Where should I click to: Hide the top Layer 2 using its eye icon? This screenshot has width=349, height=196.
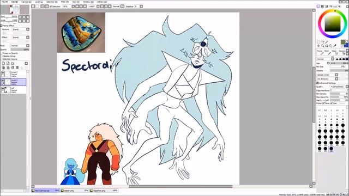[3, 72]
